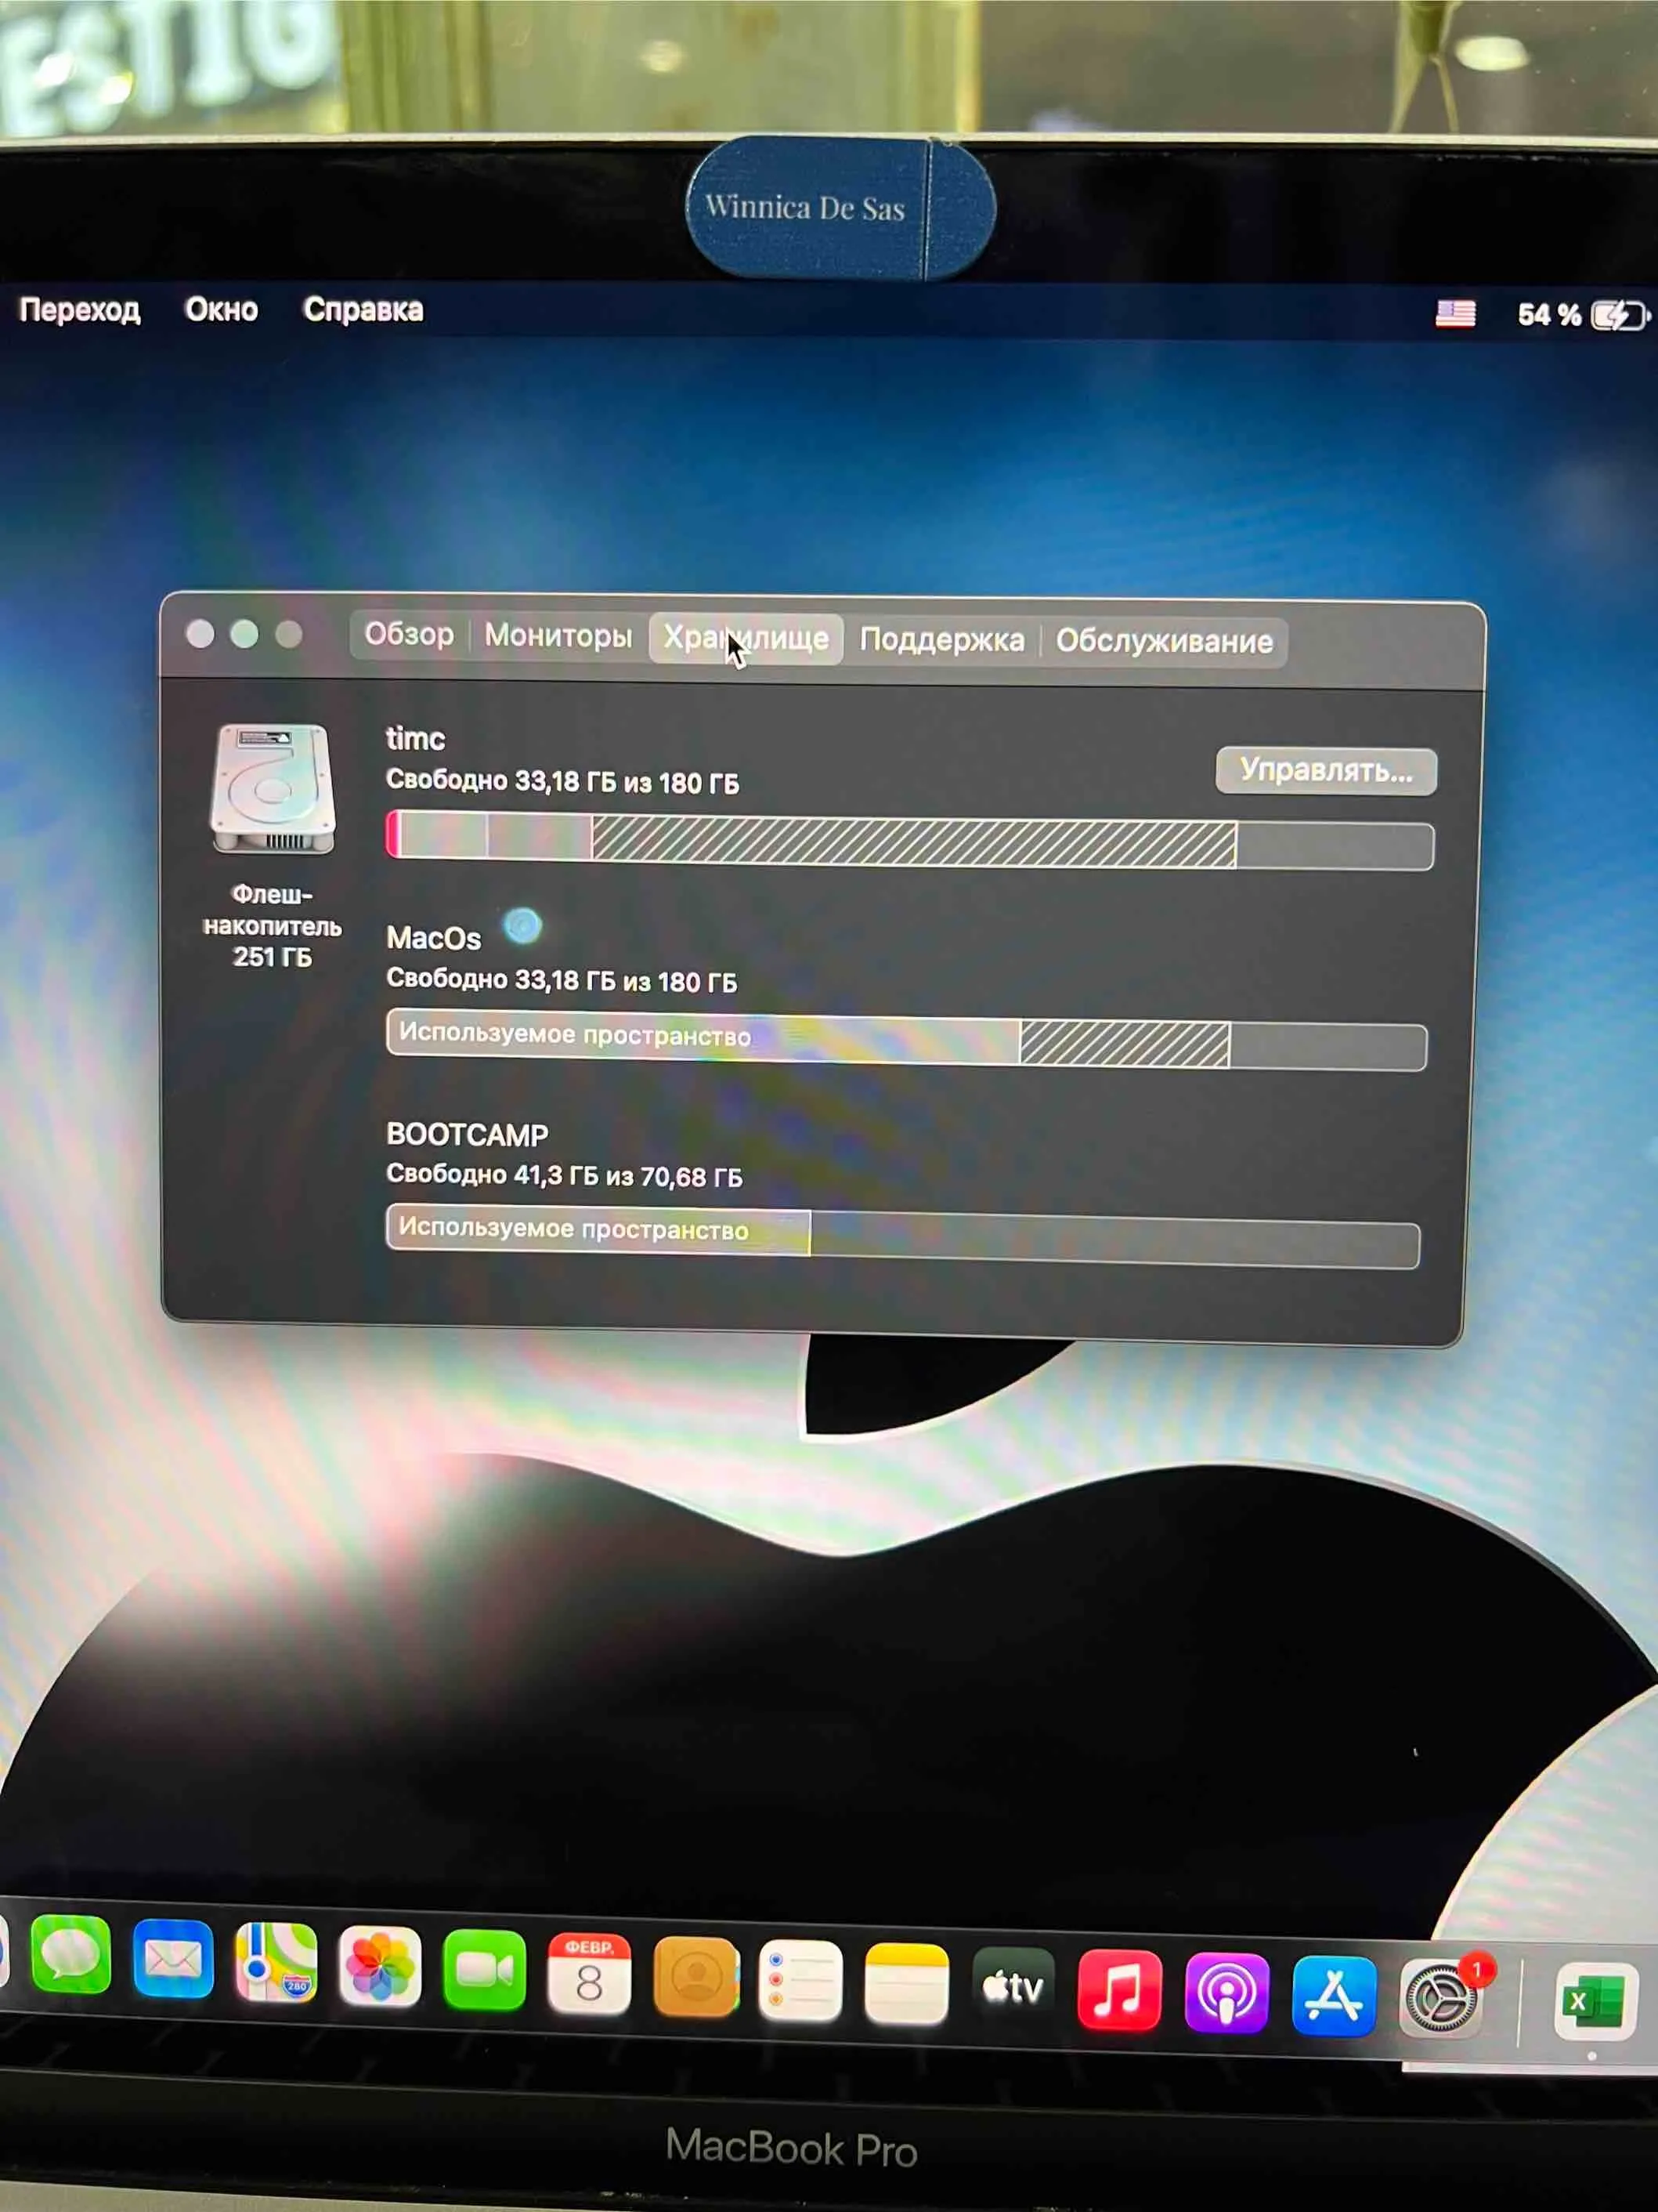The width and height of the screenshot is (1658, 2212).
Task: Open Podcasts from the Dock
Action: tap(1226, 1993)
